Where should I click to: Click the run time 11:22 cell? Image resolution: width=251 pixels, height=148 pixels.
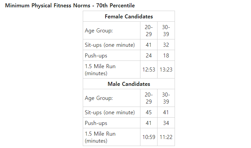pyautogui.click(x=166, y=137)
